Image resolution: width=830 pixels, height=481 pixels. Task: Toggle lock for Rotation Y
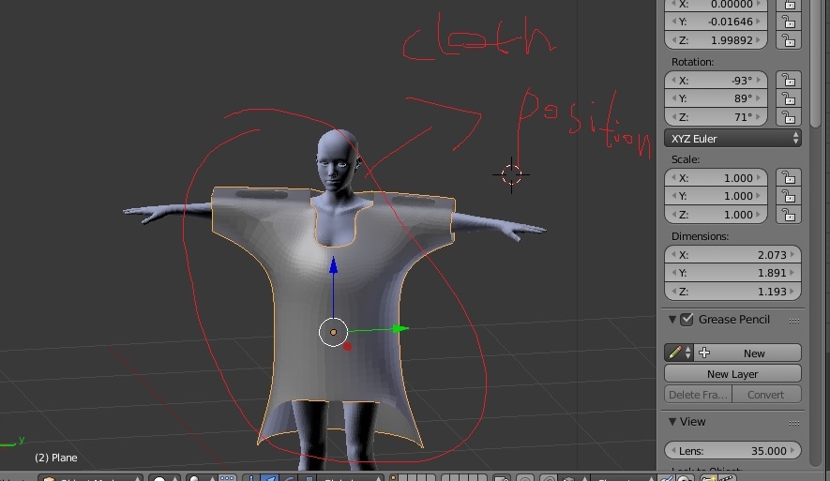pos(789,98)
